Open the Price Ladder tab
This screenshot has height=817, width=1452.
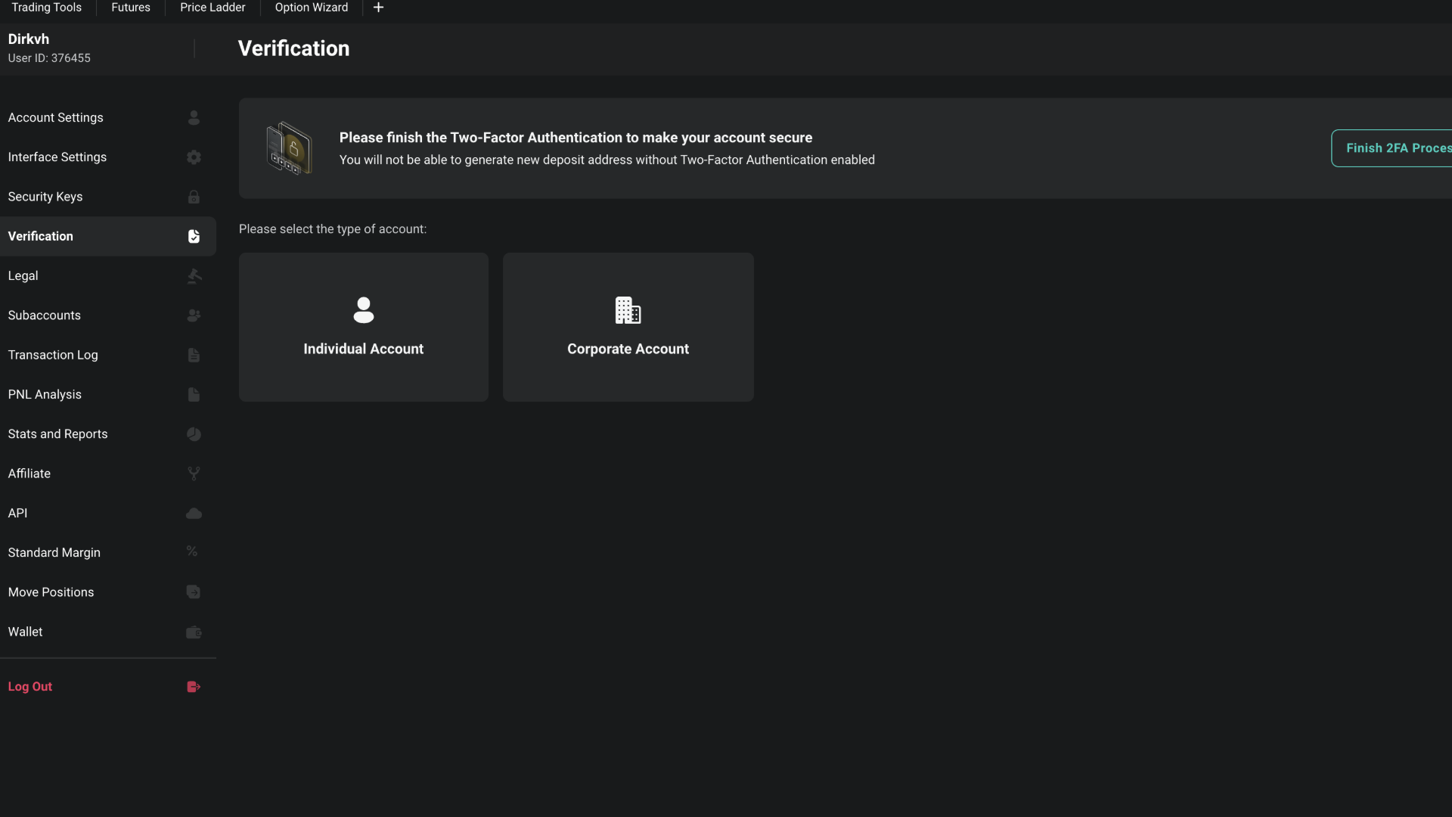point(213,8)
